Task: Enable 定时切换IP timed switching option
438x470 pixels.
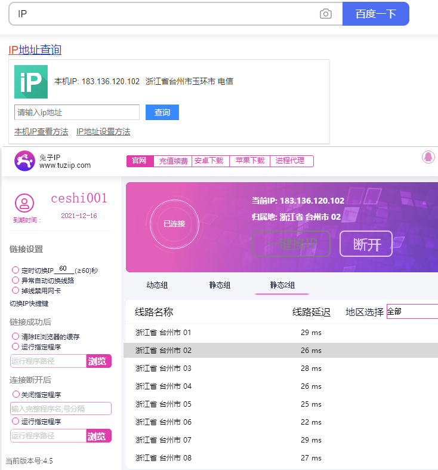Action: [16, 270]
